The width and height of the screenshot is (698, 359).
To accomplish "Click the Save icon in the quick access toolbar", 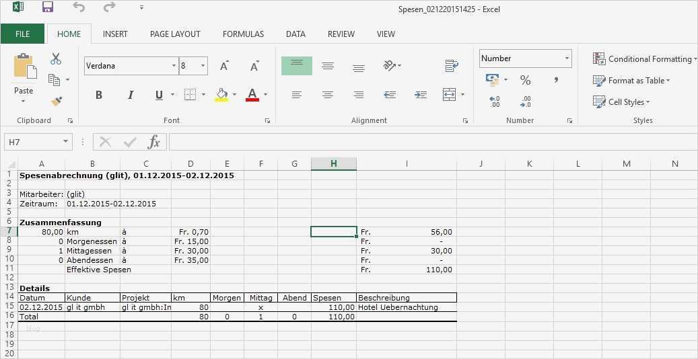I will click(48, 7).
